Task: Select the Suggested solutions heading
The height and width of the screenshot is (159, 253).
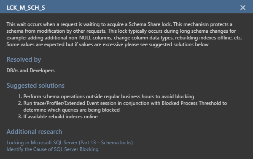Action: (35, 86)
